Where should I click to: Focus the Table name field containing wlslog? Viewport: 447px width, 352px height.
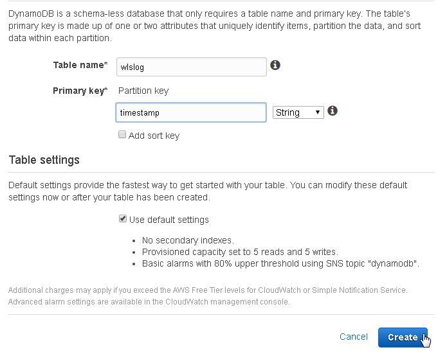pyautogui.click(x=192, y=67)
